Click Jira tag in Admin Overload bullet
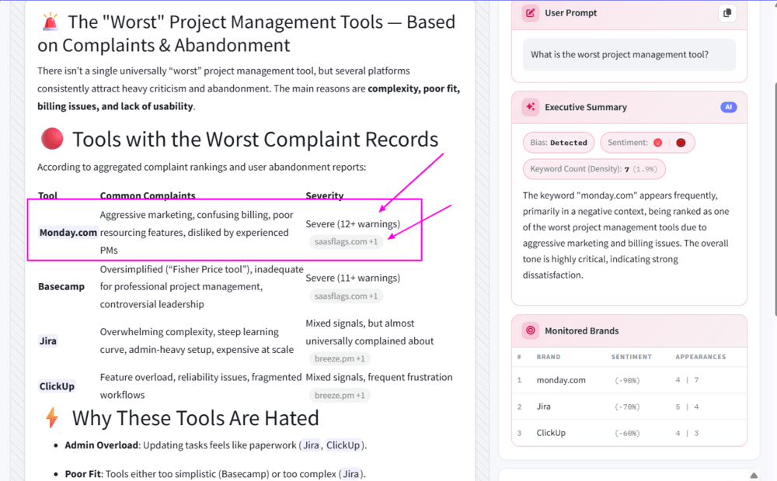This screenshot has height=481, width=777. [x=311, y=445]
